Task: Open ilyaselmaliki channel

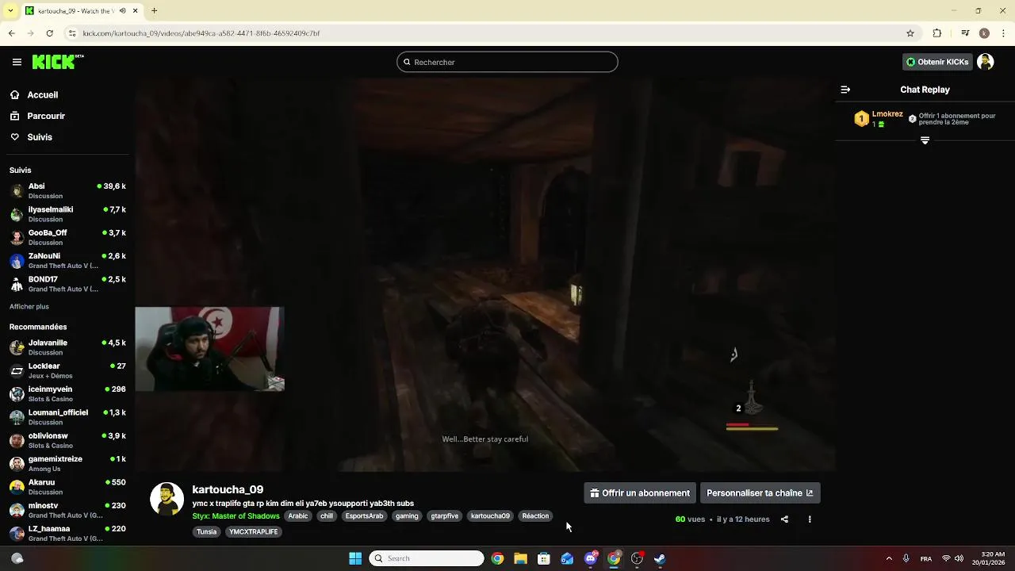Action: tap(67, 214)
